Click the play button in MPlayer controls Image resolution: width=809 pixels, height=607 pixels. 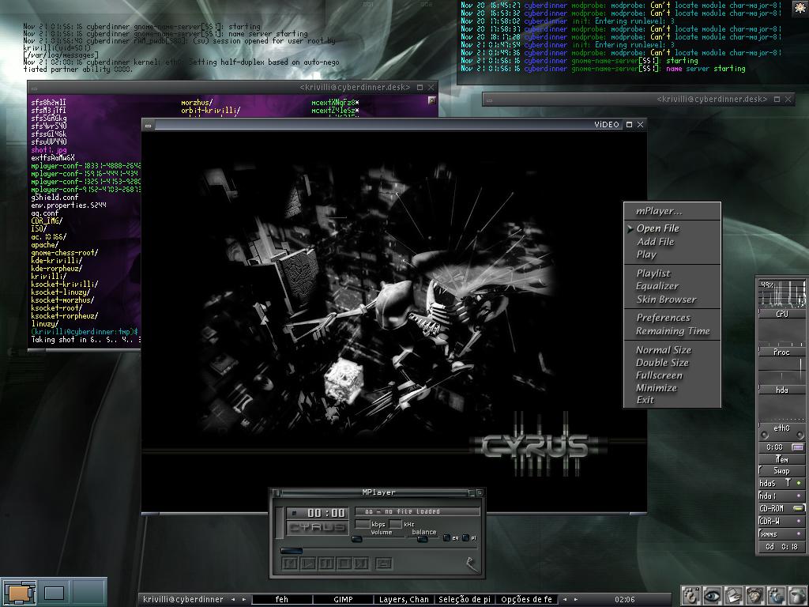point(308,564)
